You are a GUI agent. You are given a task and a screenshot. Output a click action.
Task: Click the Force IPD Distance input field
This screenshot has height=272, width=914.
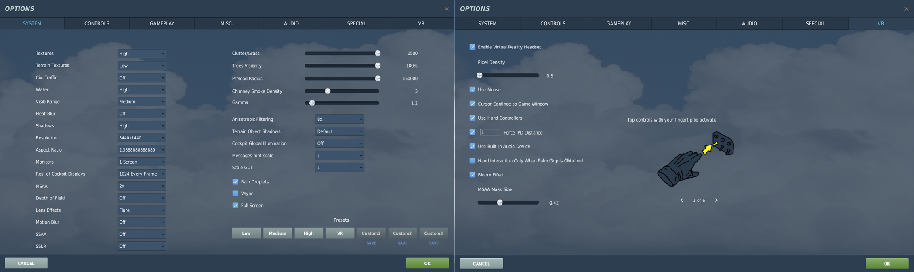tap(490, 132)
